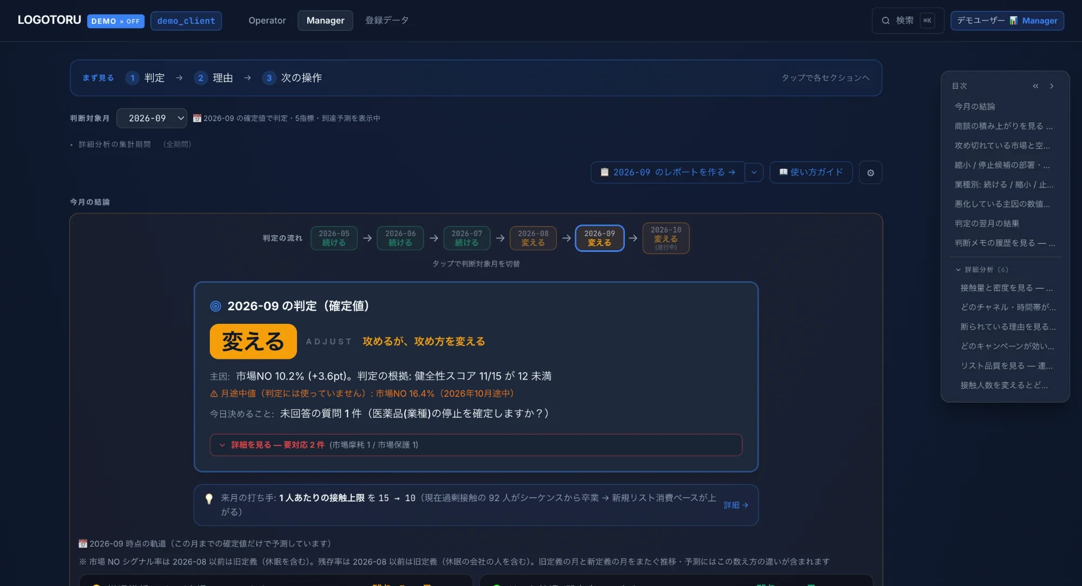This screenshot has width=1082, height=586.
Task: Go to 判断メモの履歴を見る in 目次
Action: point(1005,243)
